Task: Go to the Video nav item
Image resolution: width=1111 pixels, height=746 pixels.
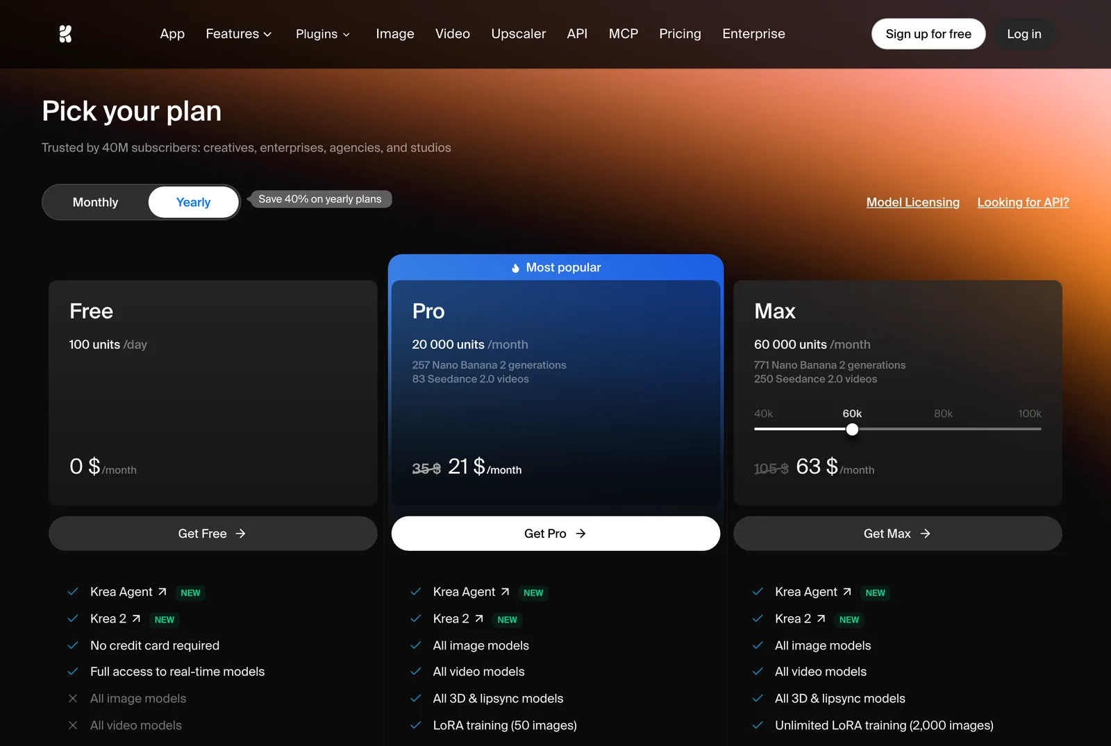Action: pyautogui.click(x=453, y=34)
